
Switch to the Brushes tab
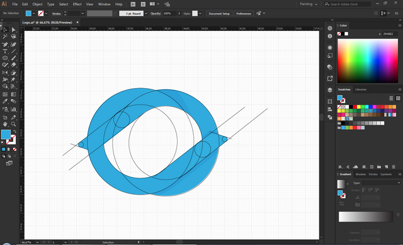[361, 174]
